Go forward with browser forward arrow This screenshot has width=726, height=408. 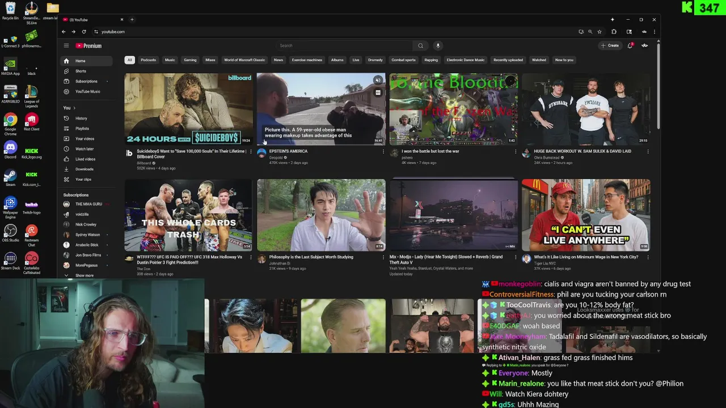click(x=73, y=32)
